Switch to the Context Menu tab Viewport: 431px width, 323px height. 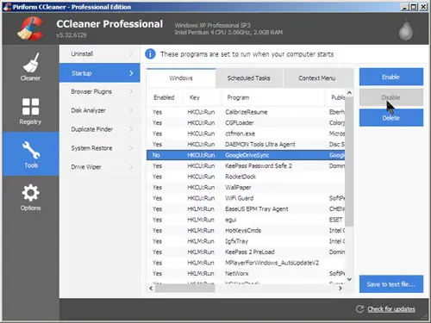tap(317, 78)
